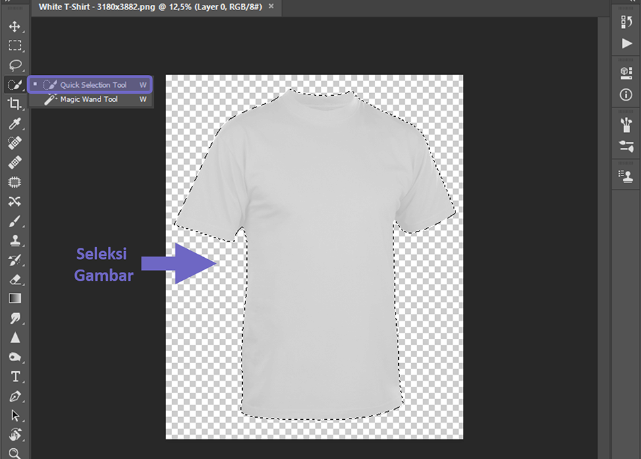Select the Eyedropper tool

pyautogui.click(x=15, y=124)
